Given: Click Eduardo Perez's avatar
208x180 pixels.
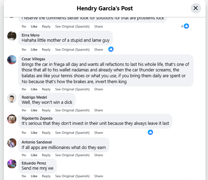Looking at the screenshot, I should click(12, 164).
